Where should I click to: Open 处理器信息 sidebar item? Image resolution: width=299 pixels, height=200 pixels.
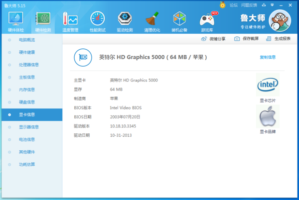coord(32,65)
